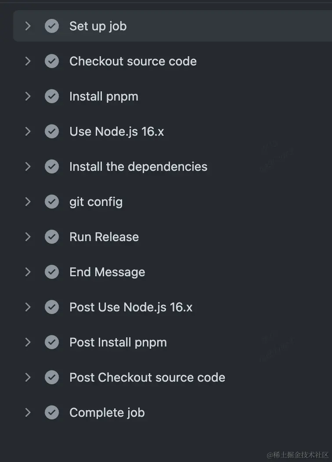Expand the Use Node.js 16.x chevron
This screenshot has height=462, width=332.
(x=28, y=131)
